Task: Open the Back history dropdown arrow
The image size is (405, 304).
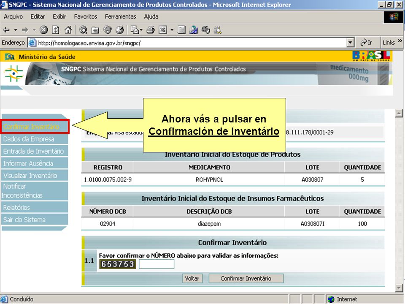Action: (16, 30)
